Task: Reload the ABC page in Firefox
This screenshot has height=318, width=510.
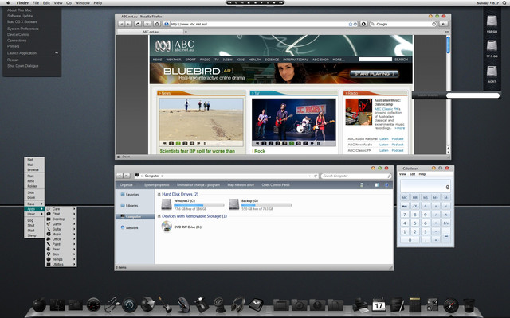Action: (x=138, y=24)
